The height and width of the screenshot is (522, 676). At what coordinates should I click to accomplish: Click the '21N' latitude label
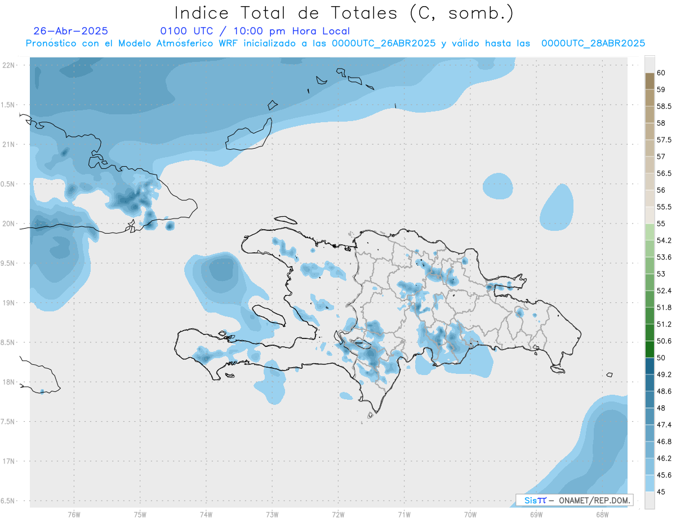click(10, 144)
